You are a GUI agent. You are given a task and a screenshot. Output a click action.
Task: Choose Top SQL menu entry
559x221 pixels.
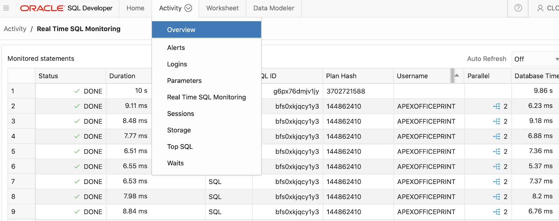180,147
